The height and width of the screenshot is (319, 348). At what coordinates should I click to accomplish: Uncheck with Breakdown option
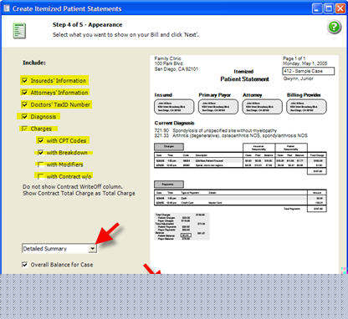pyautogui.click(x=41, y=152)
